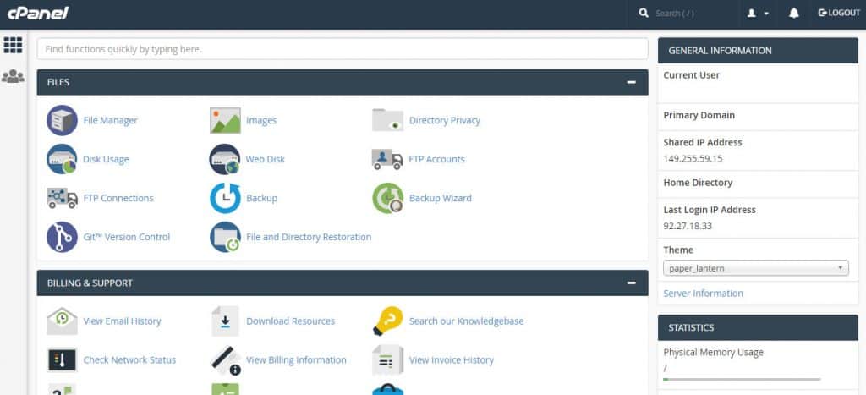The width and height of the screenshot is (866, 395).
Task: Open the Directory Privacy folder icon
Action: pyautogui.click(x=387, y=120)
